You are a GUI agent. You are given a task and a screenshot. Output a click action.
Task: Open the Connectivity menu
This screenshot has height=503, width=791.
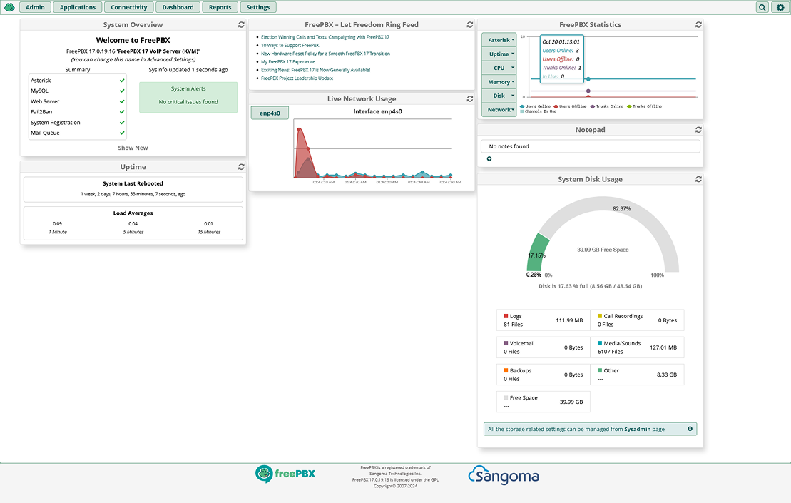(129, 7)
